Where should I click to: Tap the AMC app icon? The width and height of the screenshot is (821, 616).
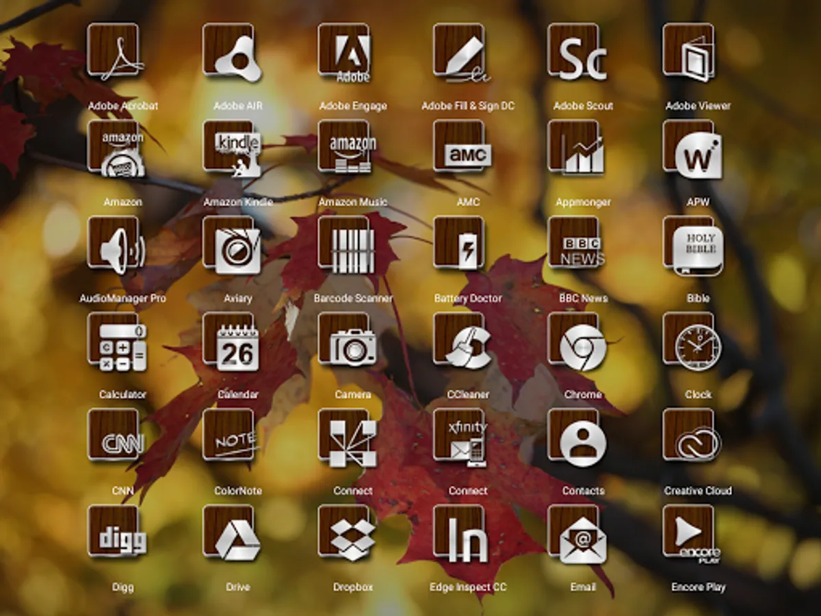(462, 147)
